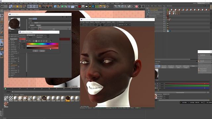Click the Camera object icon in toolbar
The width and height of the screenshot is (212, 119).
point(76,6)
